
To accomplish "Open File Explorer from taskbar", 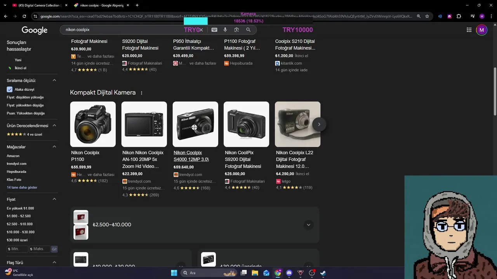I will coord(255,273).
